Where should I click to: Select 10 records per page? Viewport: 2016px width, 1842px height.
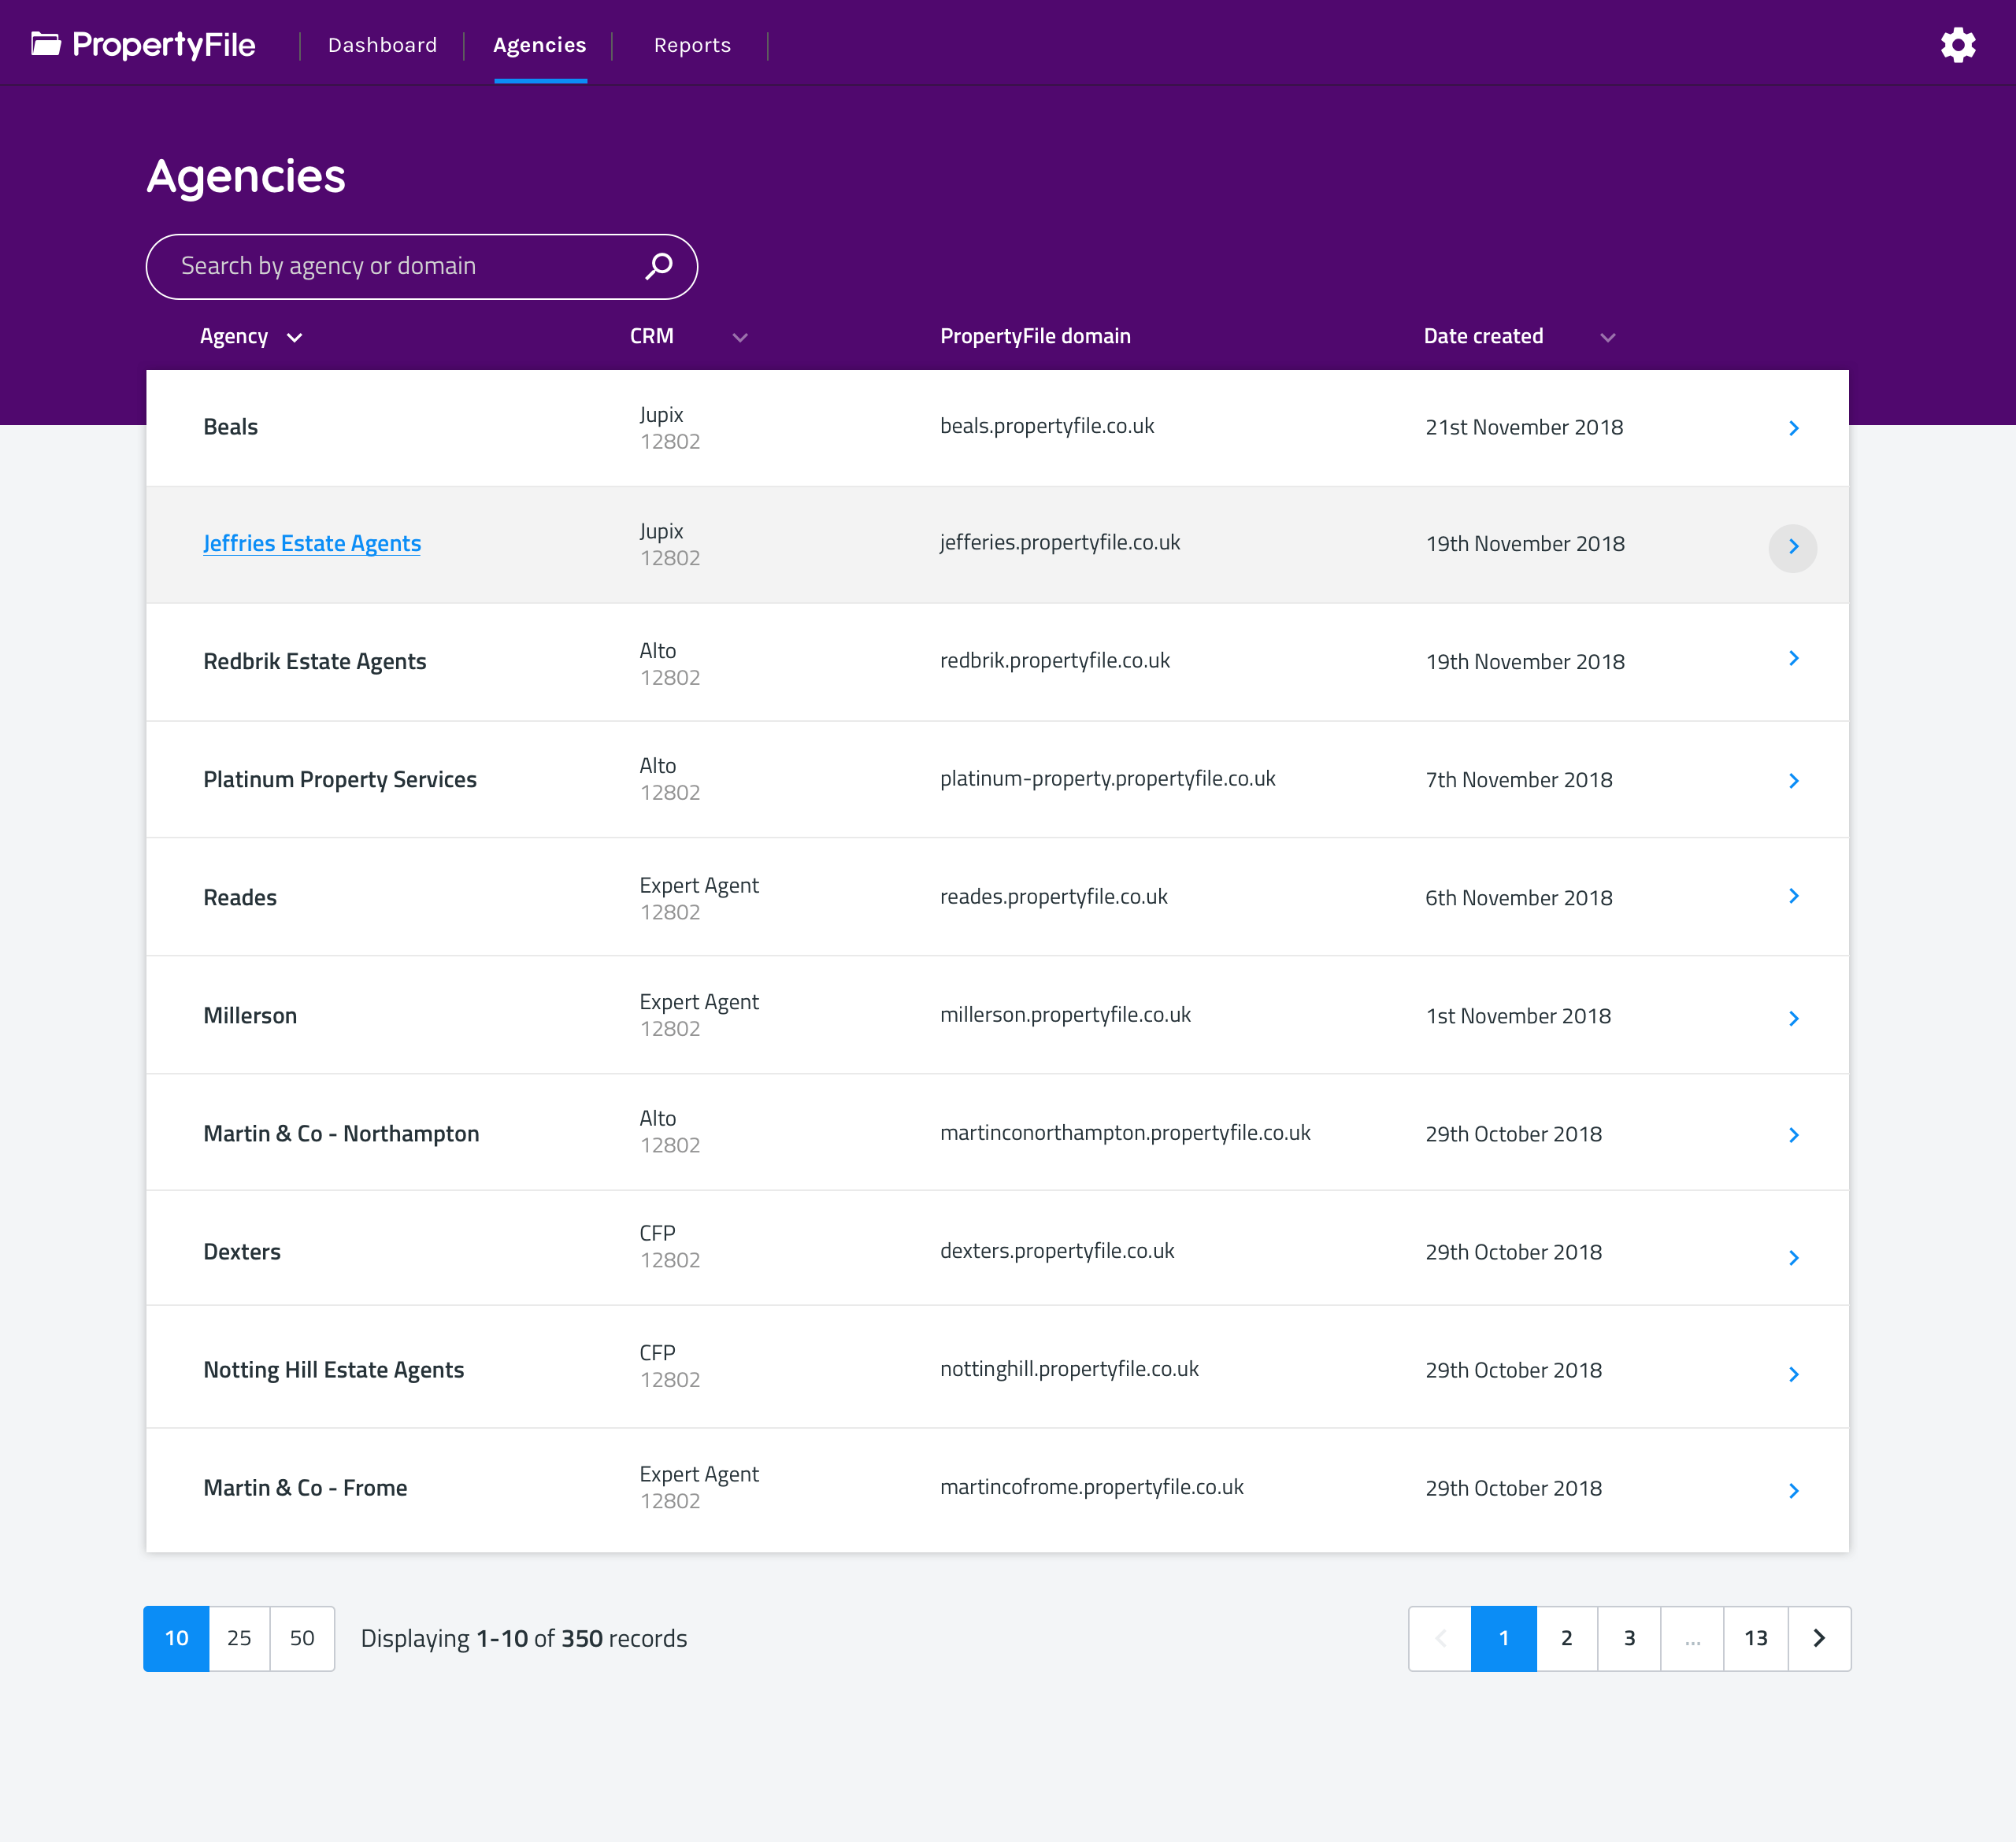176,1638
